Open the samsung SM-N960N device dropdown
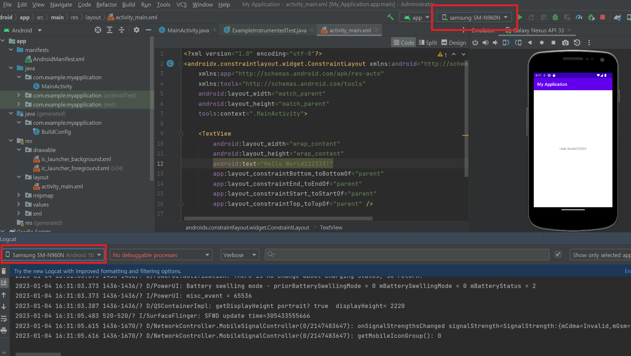Screen dimensions: 631x356 474,17
